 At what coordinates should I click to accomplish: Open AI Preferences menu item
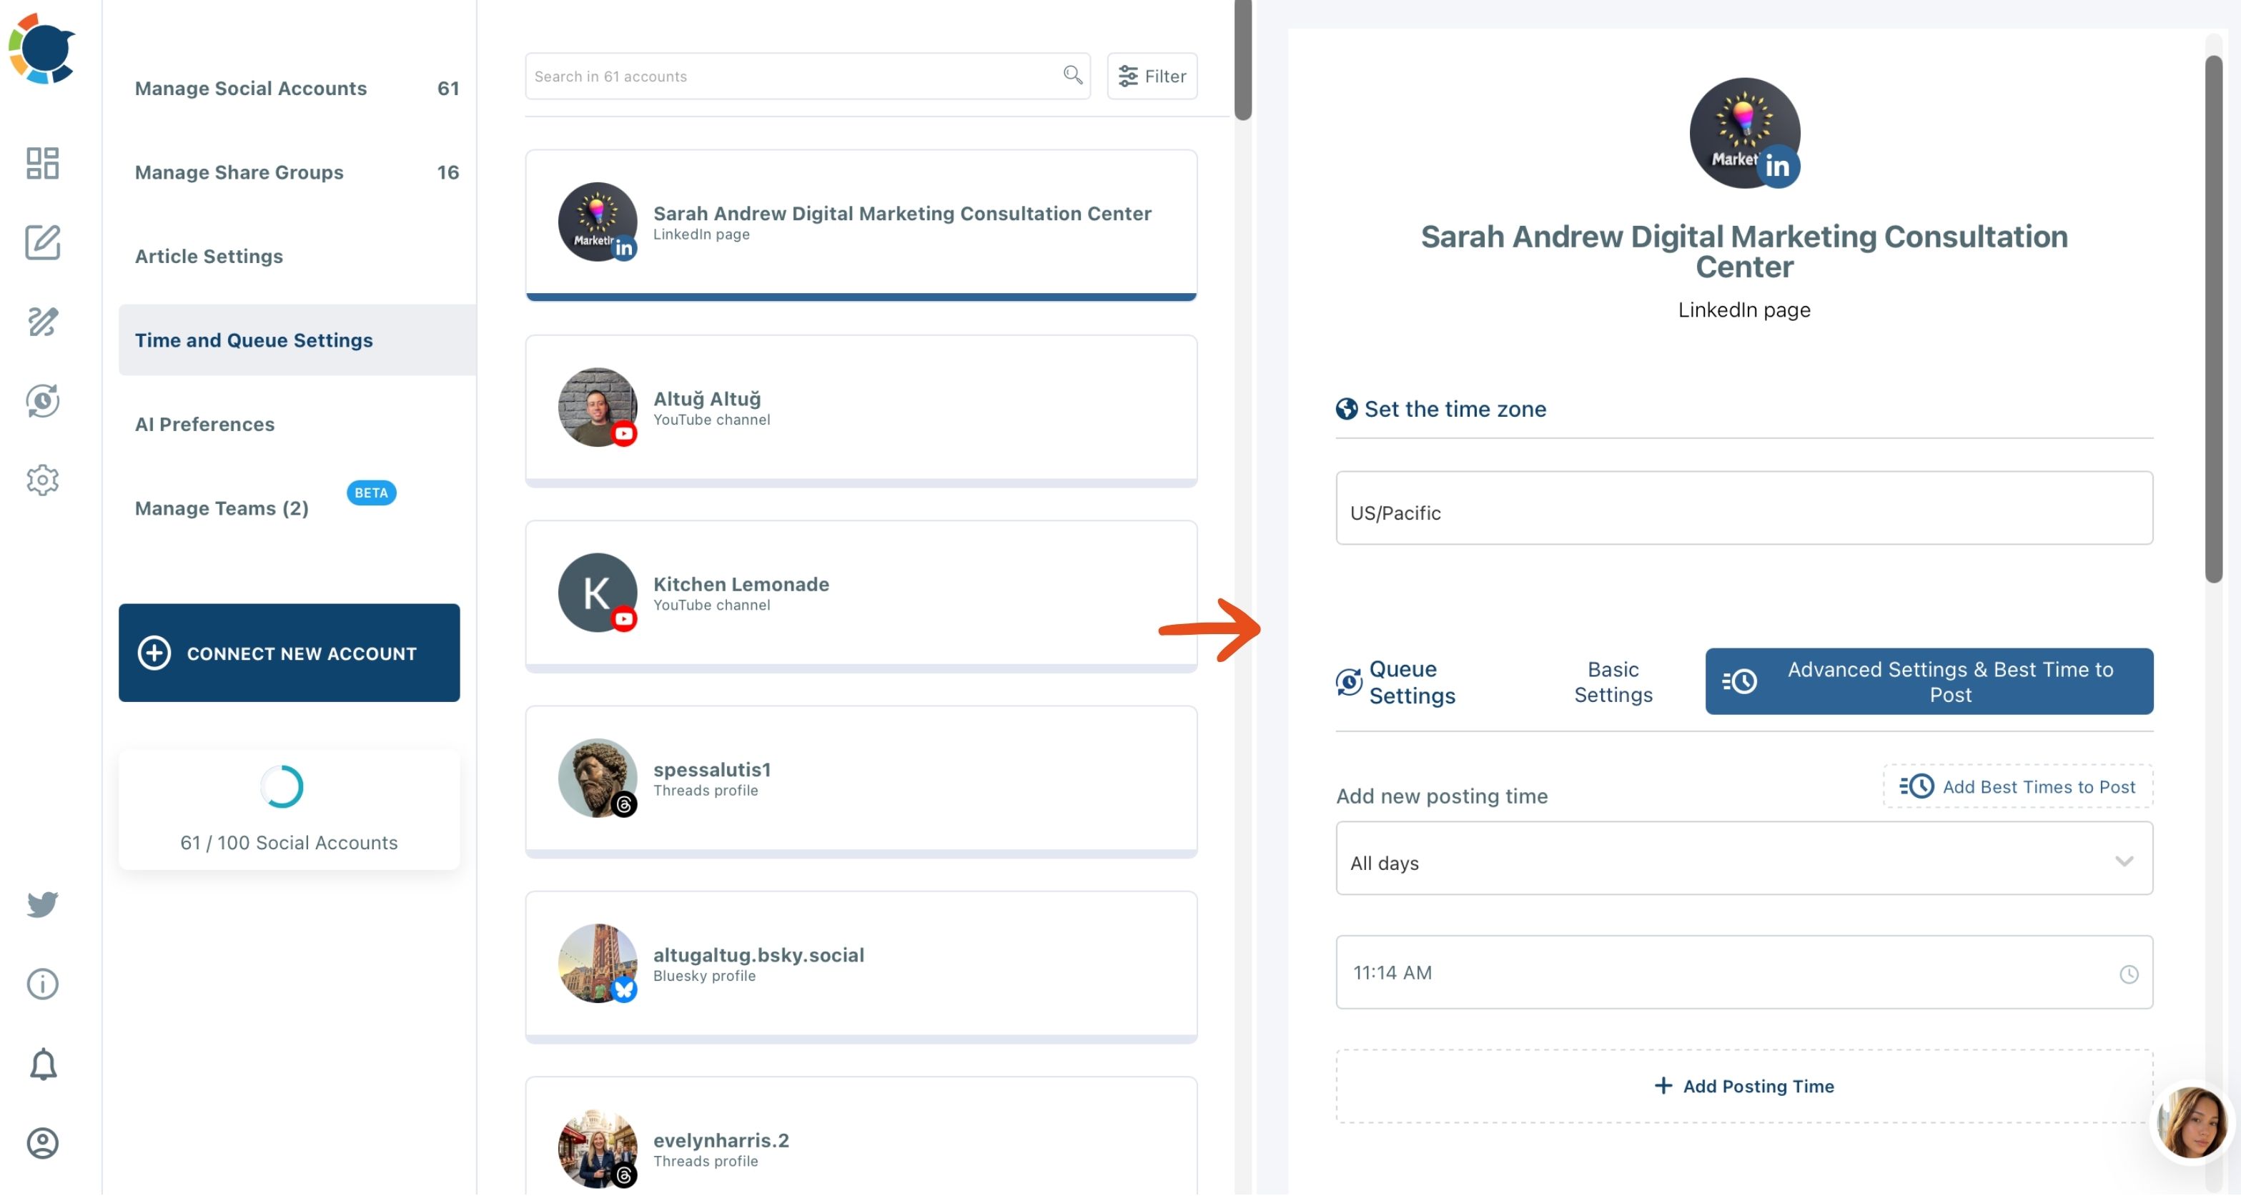click(x=297, y=424)
